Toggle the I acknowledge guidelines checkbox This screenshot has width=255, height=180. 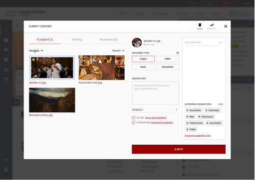tap(133, 122)
